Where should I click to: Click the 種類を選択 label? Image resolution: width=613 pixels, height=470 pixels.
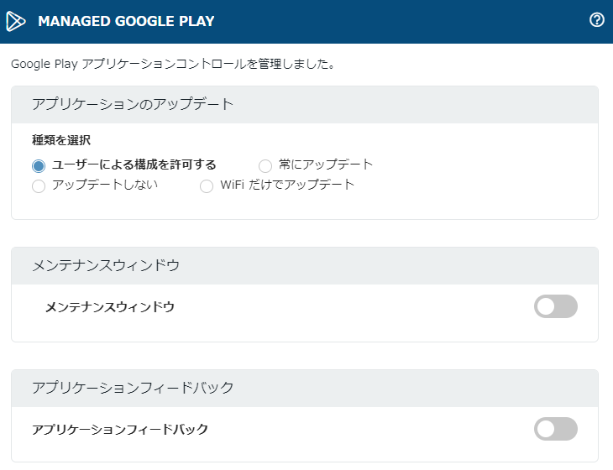tap(61, 141)
